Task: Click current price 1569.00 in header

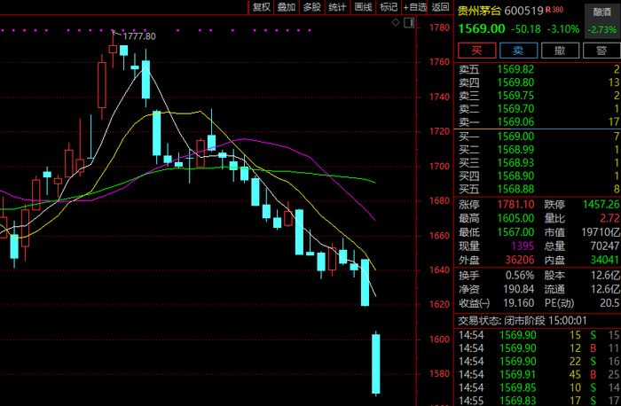Action: pyautogui.click(x=482, y=28)
